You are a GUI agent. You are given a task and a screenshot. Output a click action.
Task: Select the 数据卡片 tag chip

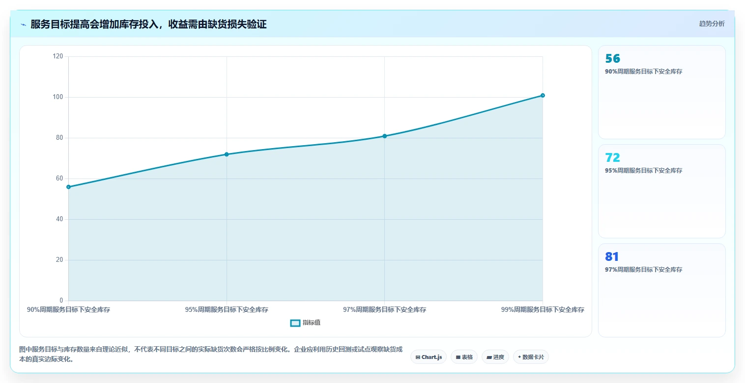531,357
